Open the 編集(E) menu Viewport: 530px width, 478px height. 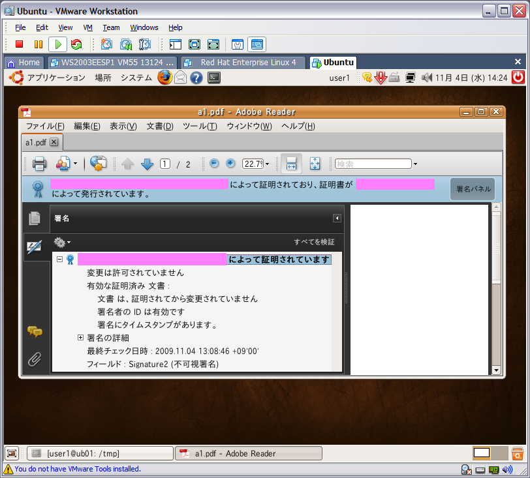point(87,127)
